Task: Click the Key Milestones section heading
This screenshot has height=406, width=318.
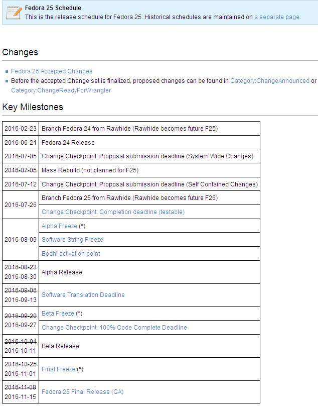Action: click(x=33, y=107)
